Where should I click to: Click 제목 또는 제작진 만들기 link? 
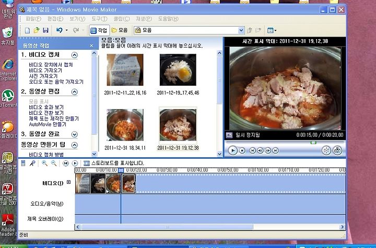pos(54,119)
